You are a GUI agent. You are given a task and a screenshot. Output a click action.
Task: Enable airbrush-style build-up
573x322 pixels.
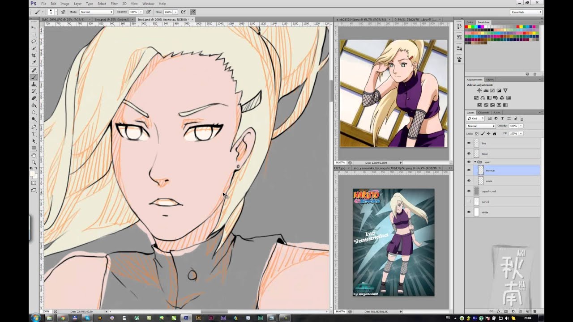coord(183,12)
